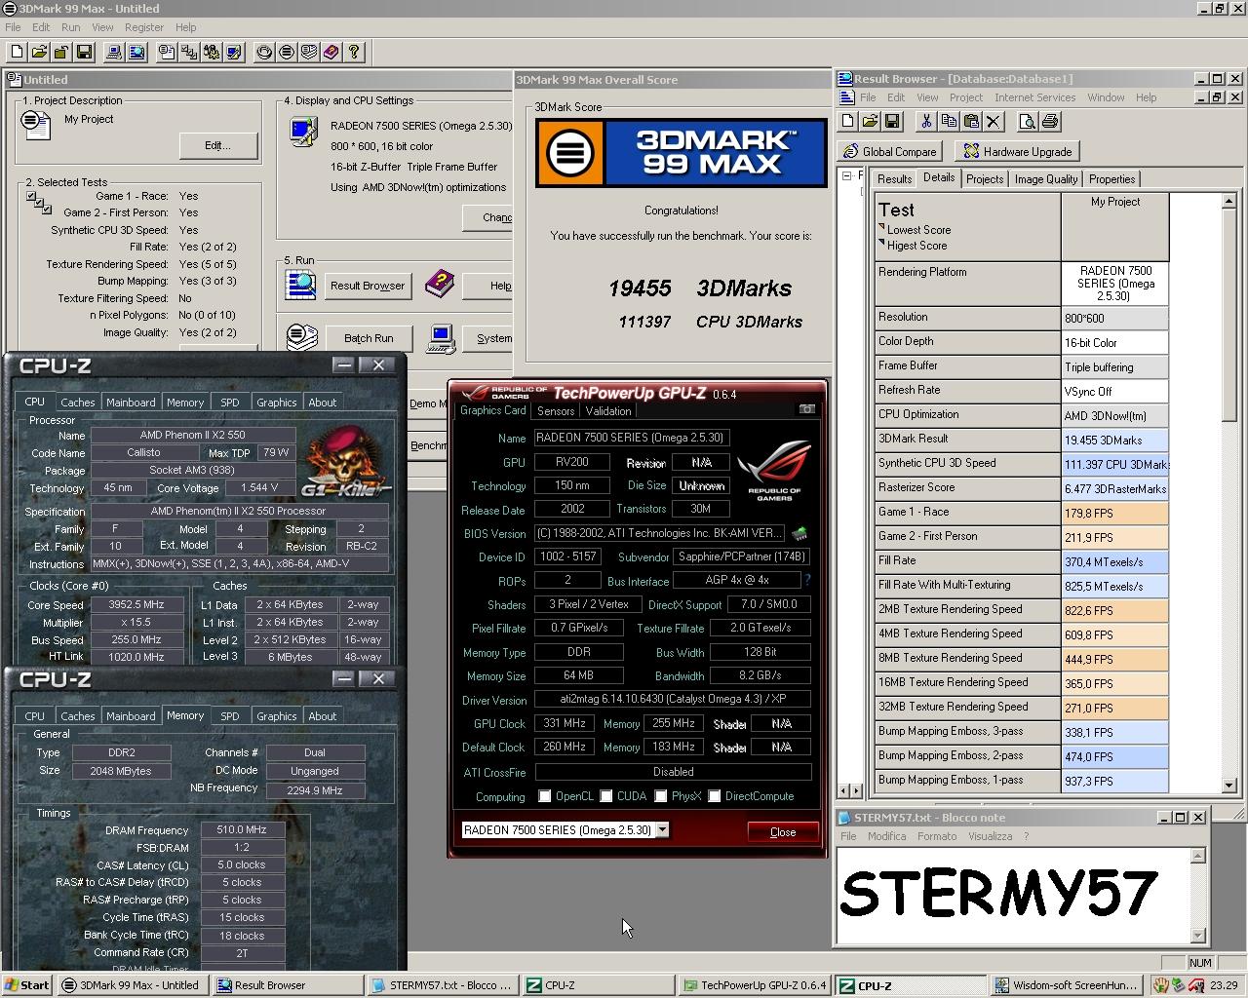Open Validation tab in GPU-Z
1248x998 pixels.
click(x=607, y=410)
